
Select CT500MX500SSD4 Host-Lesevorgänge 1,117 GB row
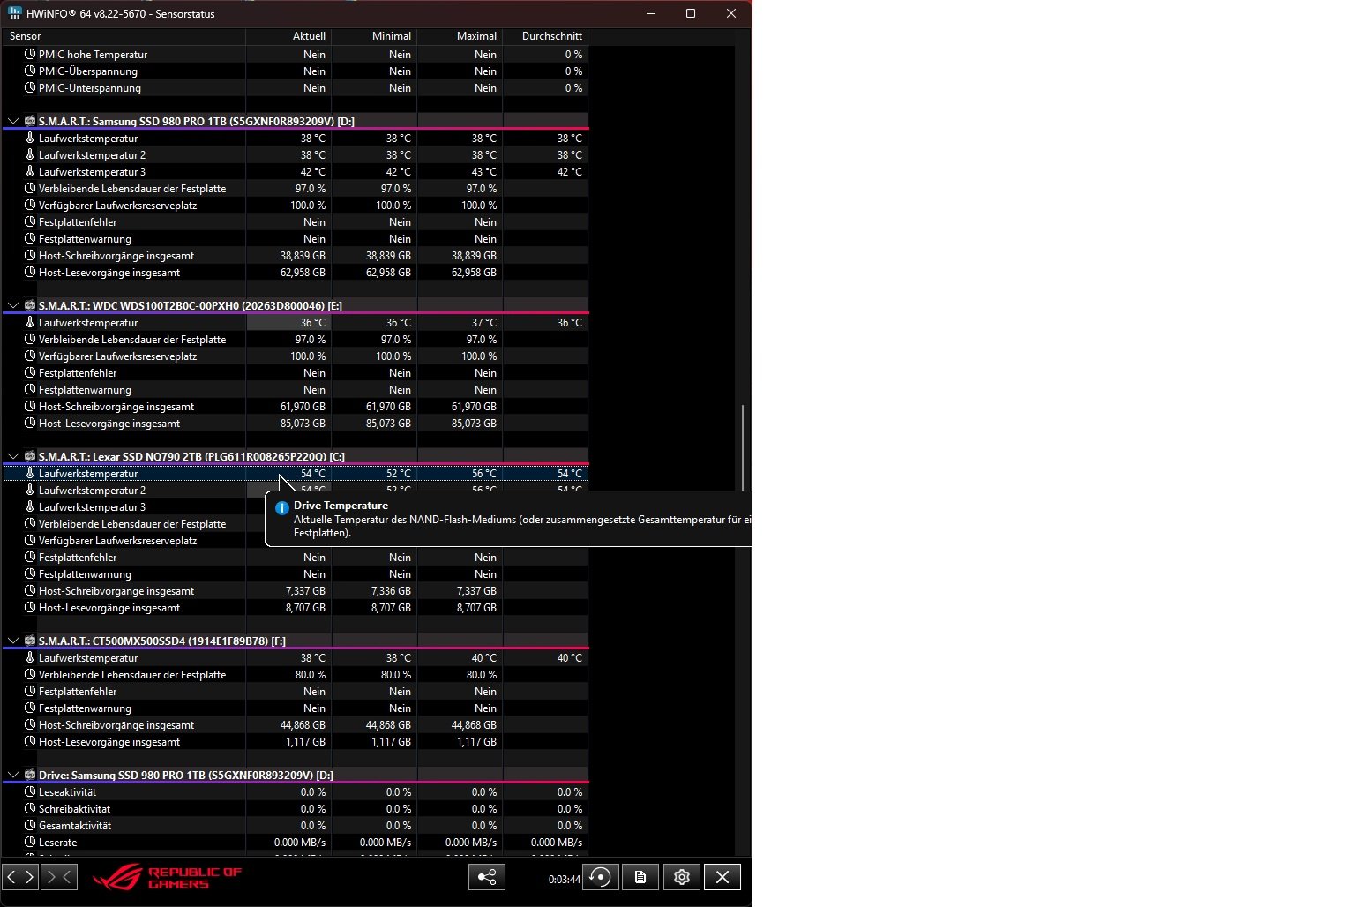coord(296,741)
